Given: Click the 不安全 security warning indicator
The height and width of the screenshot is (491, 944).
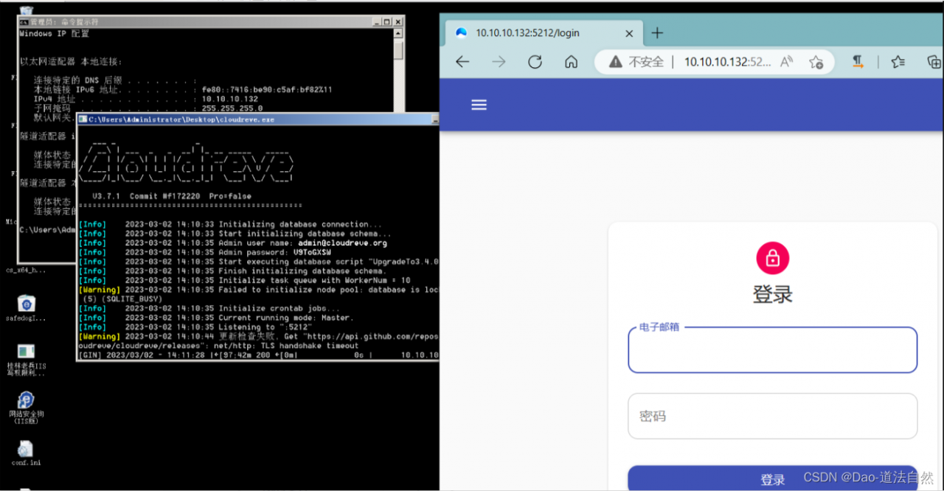Looking at the screenshot, I should pyautogui.click(x=636, y=62).
